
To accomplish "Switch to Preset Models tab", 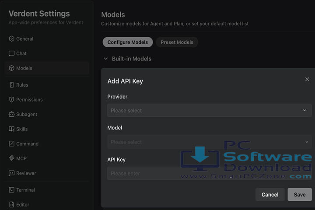I will click(177, 42).
